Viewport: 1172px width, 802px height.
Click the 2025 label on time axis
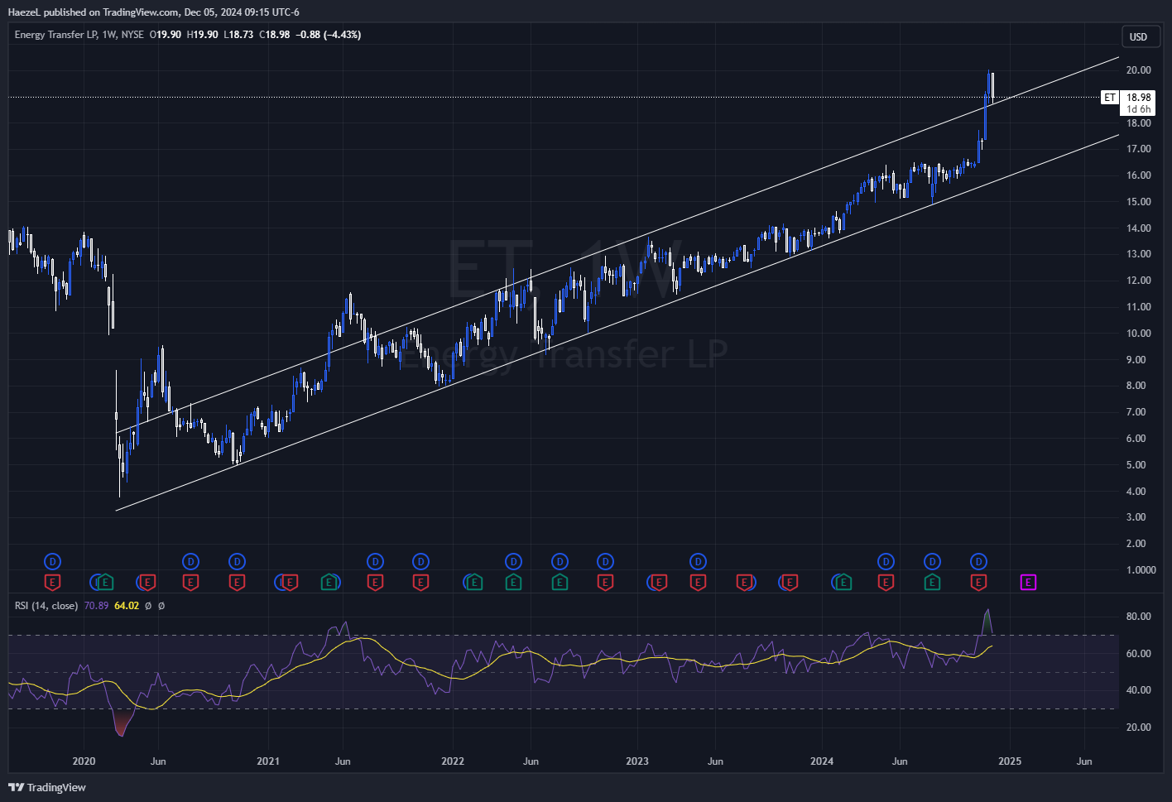[1010, 761]
